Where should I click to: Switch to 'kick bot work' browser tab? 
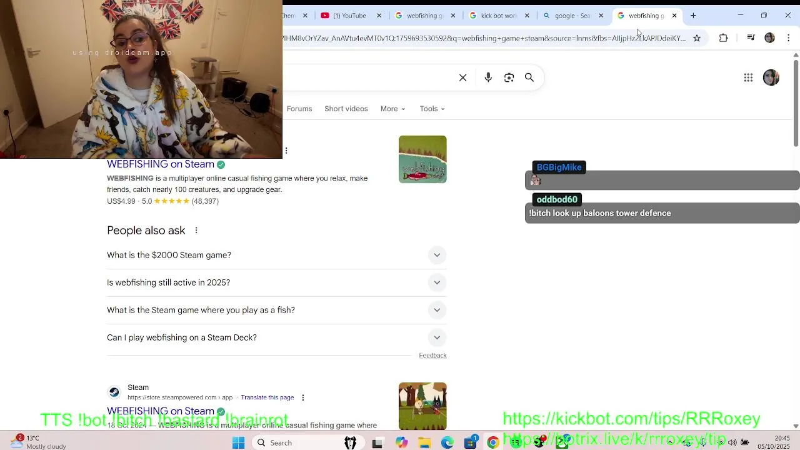[498, 16]
